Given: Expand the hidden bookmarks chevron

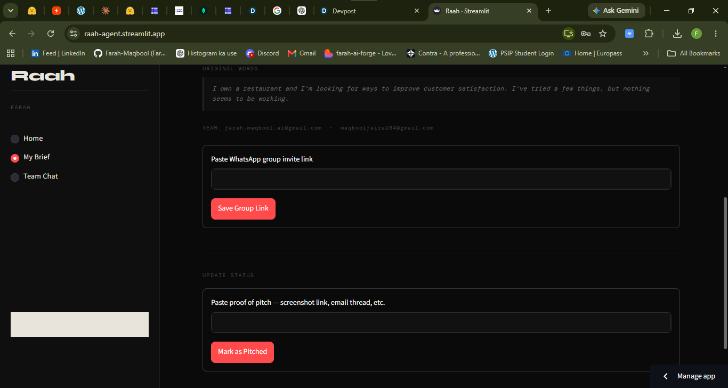Looking at the screenshot, I should pos(646,53).
